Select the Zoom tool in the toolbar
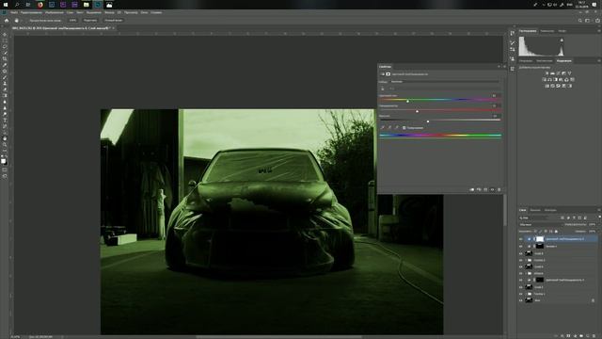Image resolution: width=602 pixels, height=339 pixels. 5,144
